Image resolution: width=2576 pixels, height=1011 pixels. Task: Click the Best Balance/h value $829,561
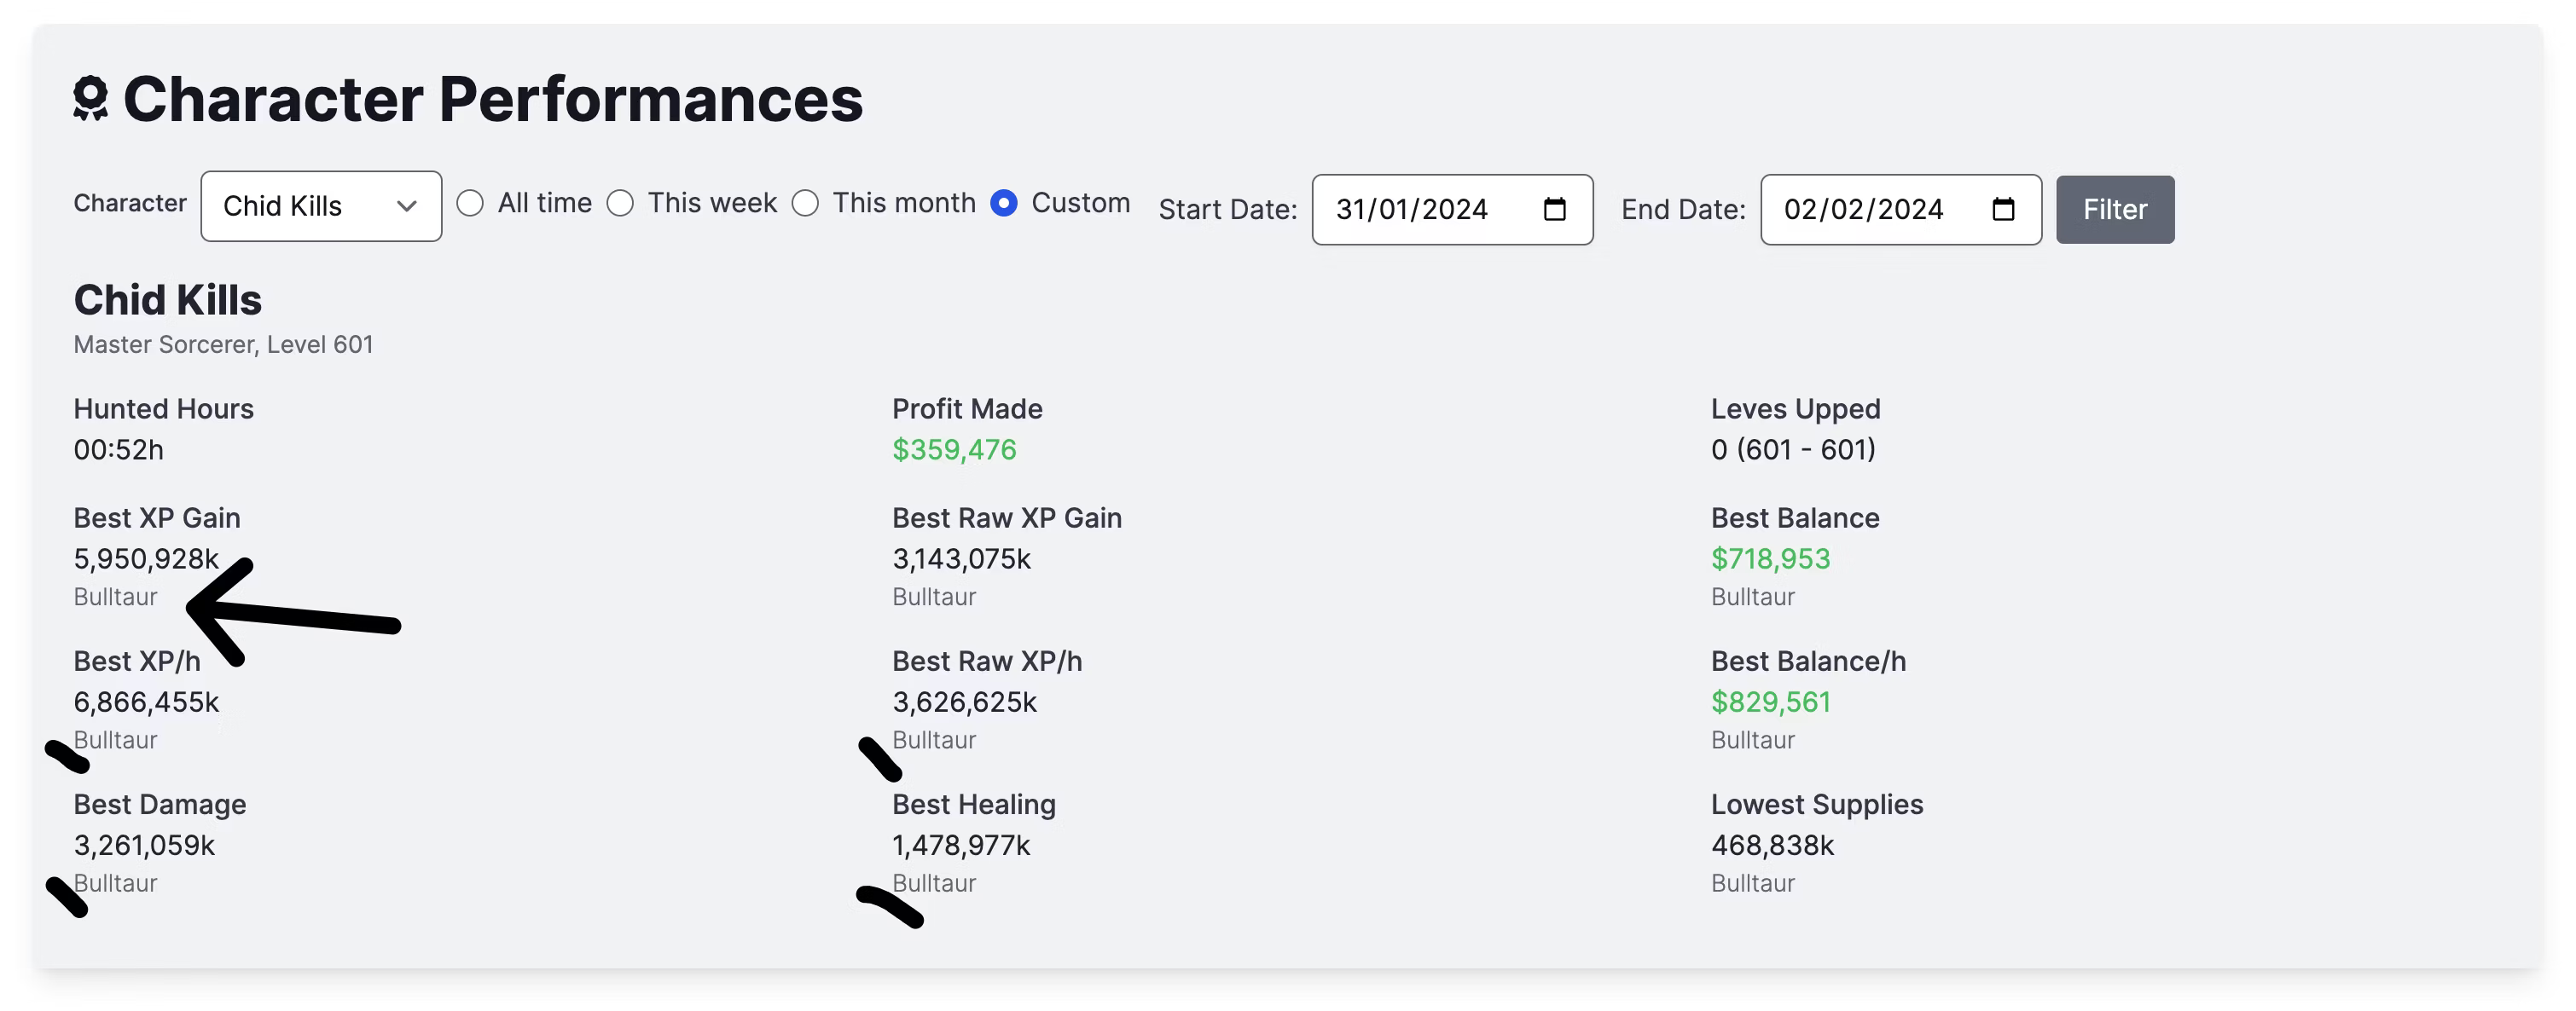click(x=1770, y=702)
